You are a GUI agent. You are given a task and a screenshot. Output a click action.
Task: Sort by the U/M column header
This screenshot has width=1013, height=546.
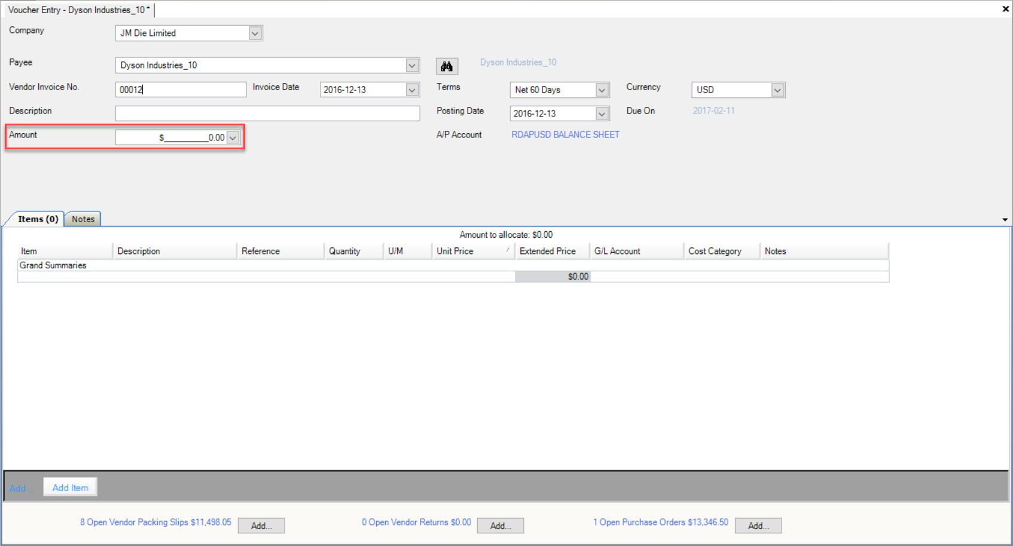click(x=407, y=251)
